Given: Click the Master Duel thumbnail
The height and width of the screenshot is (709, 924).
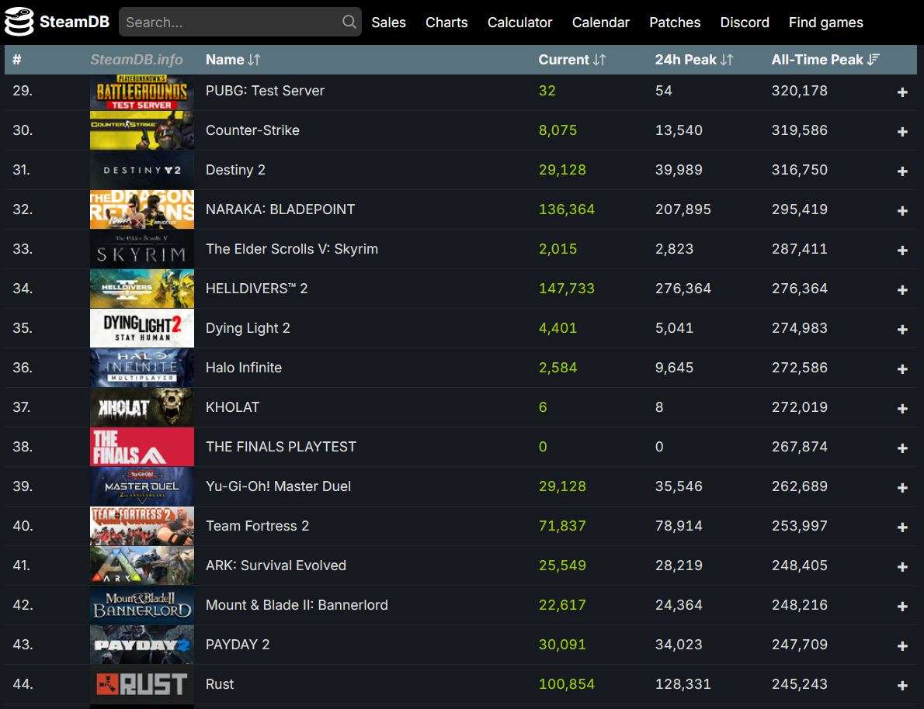Looking at the screenshot, I should 142,486.
